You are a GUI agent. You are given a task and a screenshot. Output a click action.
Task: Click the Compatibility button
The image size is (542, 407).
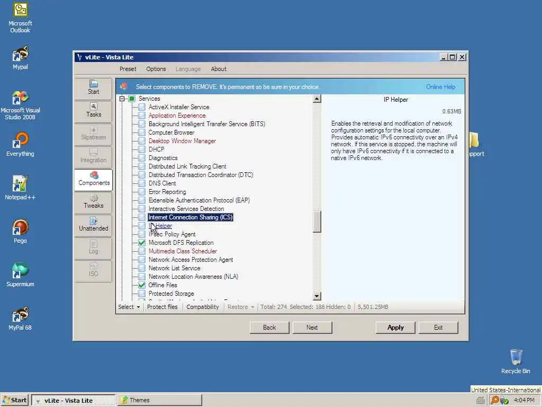[203, 307]
